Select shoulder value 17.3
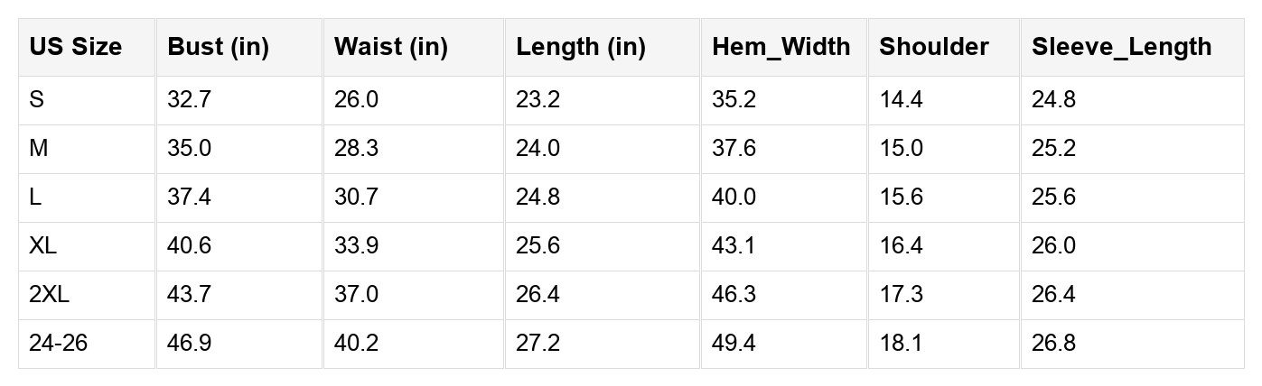 coord(902,295)
